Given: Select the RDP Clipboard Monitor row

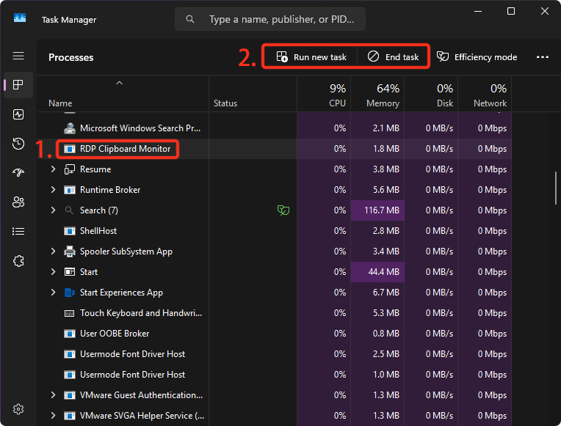Looking at the screenshot, I should point(275,149).
